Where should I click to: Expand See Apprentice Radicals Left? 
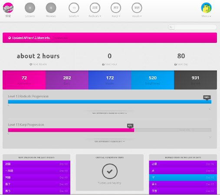pos(110,113)
